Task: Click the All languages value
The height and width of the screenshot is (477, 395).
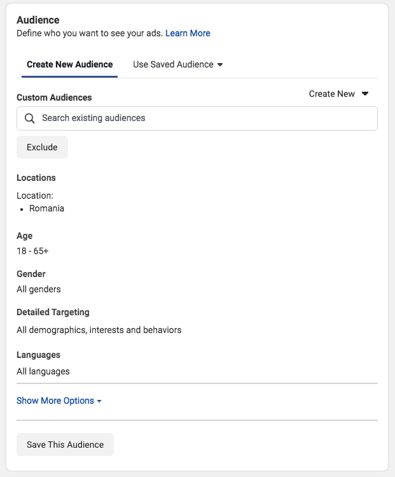Action: (43, 371)
